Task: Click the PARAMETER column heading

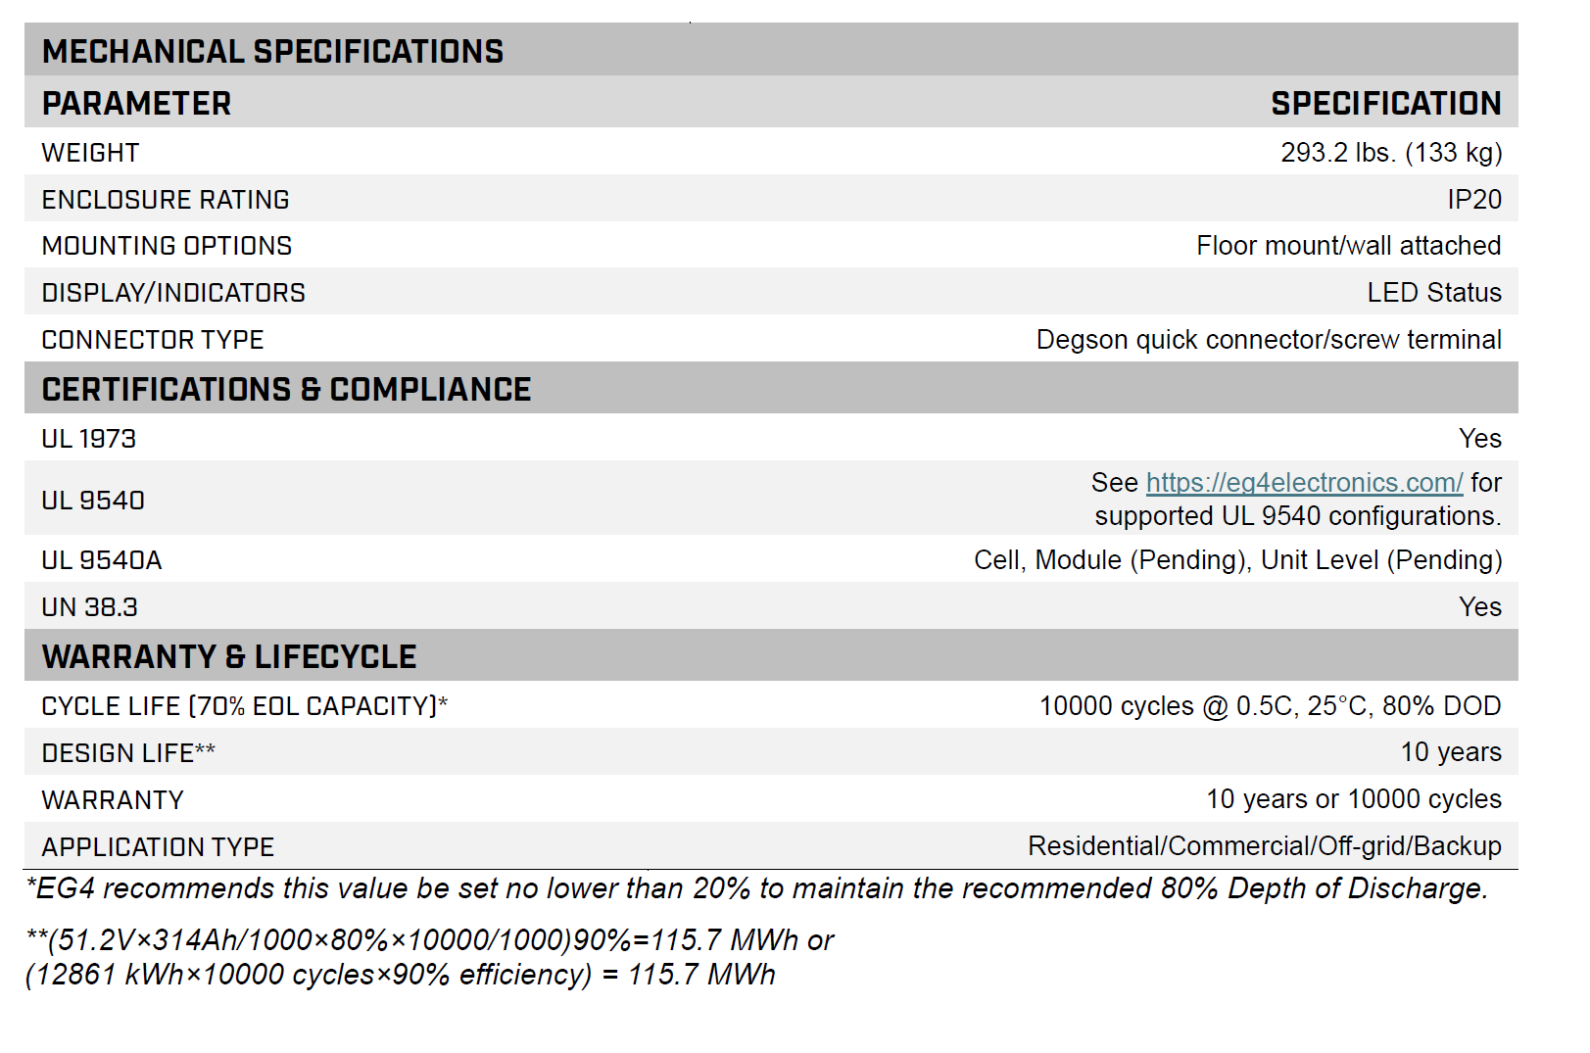Action: (x=136, y=104)
